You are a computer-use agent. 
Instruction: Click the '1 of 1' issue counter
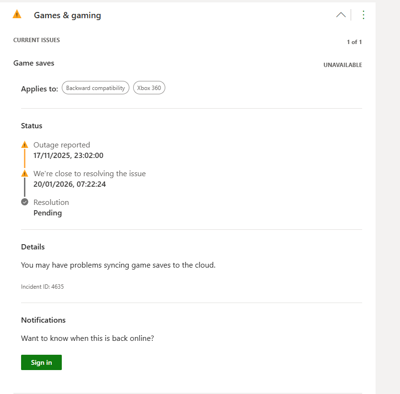(354, 42)
